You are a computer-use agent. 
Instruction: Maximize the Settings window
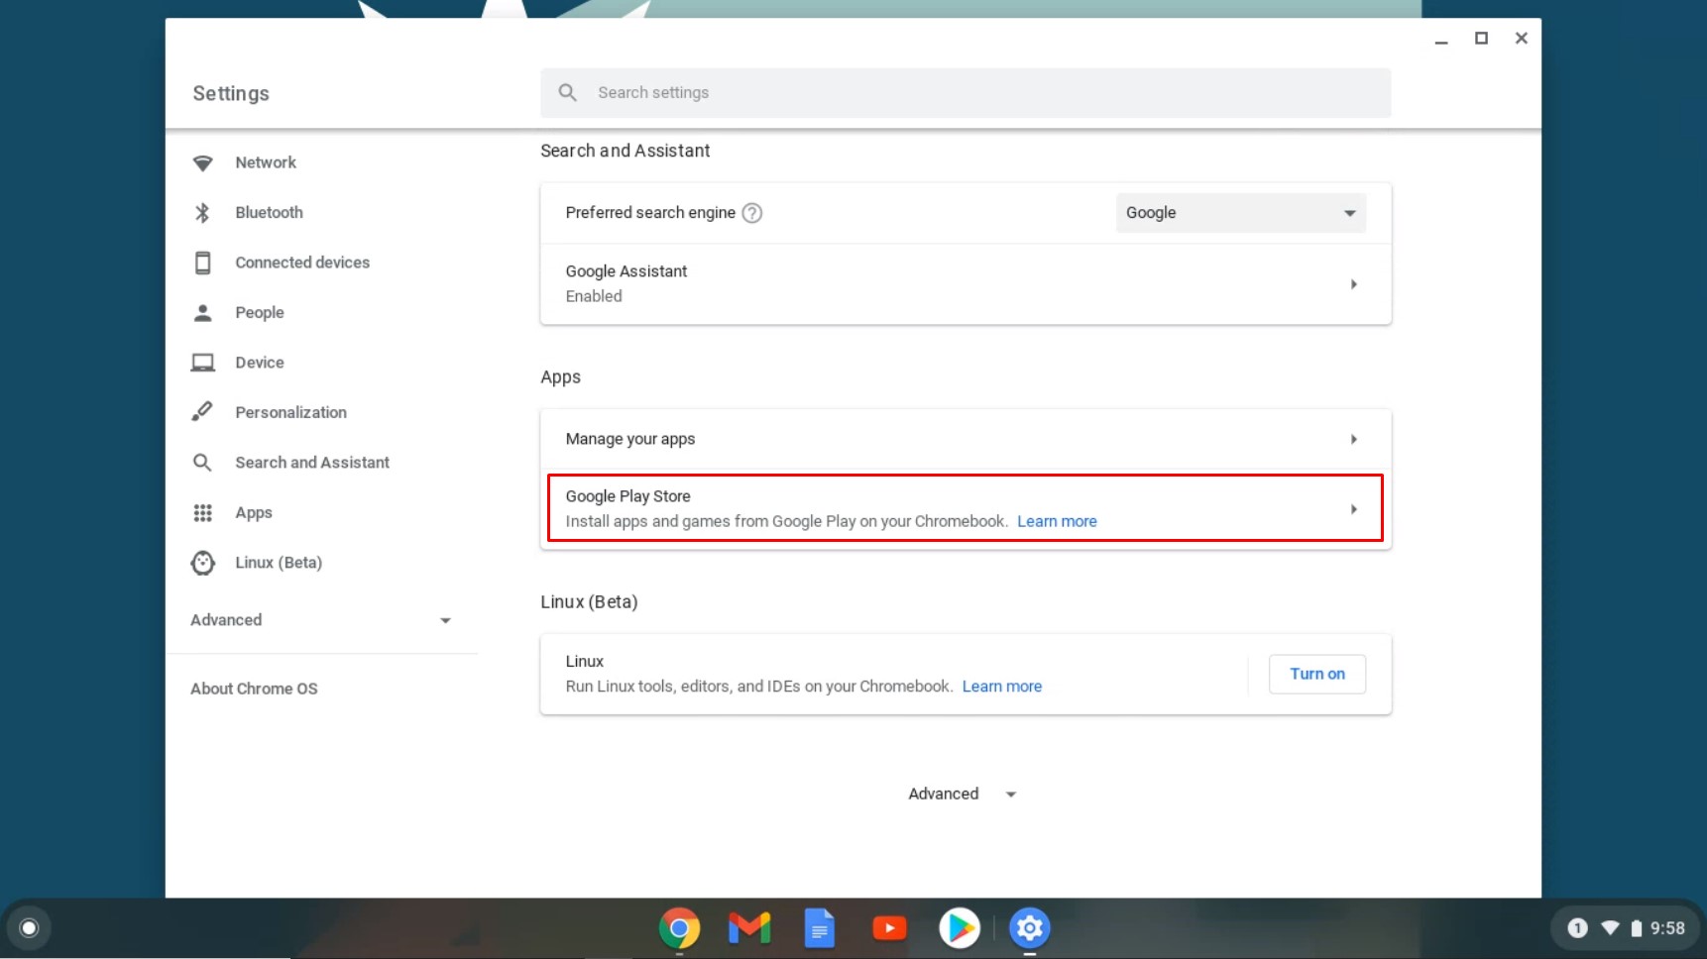[1481, 39]
